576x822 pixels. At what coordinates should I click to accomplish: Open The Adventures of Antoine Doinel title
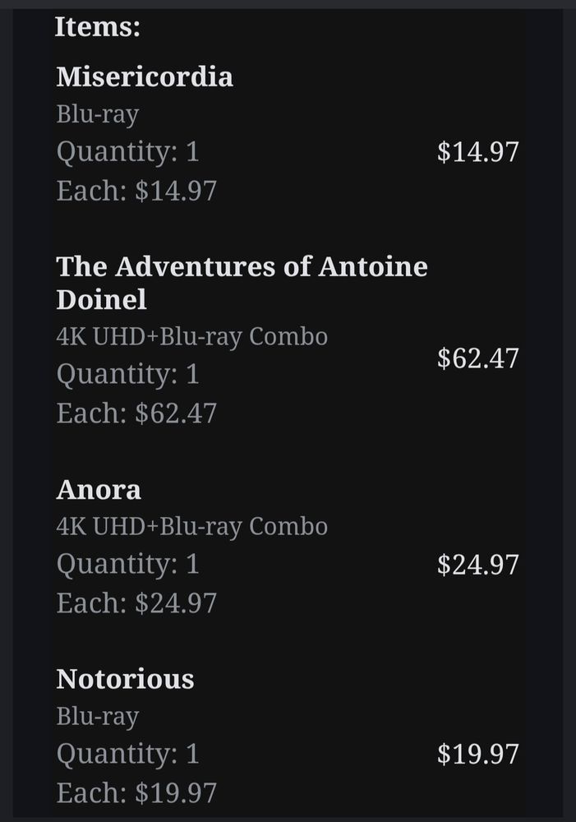(242, 282)
